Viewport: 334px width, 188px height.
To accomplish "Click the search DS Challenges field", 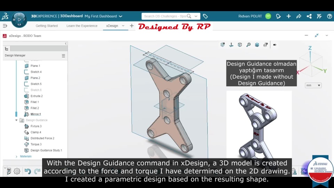I will pos(165,16).
